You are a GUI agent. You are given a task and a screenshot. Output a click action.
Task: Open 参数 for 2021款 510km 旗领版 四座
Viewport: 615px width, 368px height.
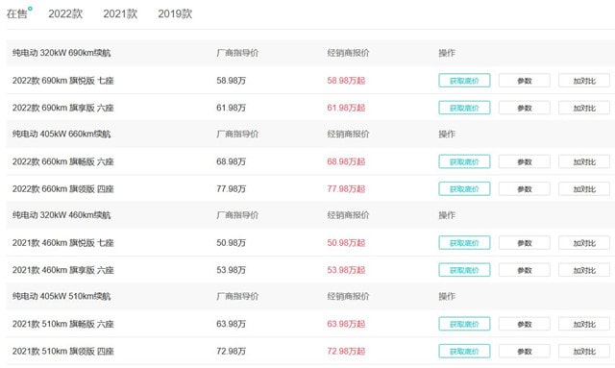click(x=525, y=351)
